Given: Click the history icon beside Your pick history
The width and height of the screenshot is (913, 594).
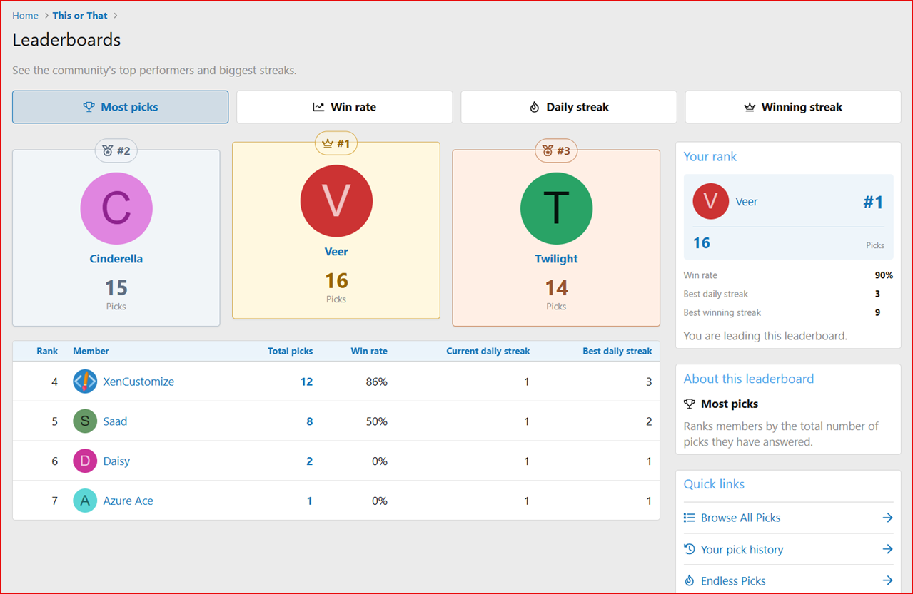Looking at the screenshot, I should click(689, 549).
